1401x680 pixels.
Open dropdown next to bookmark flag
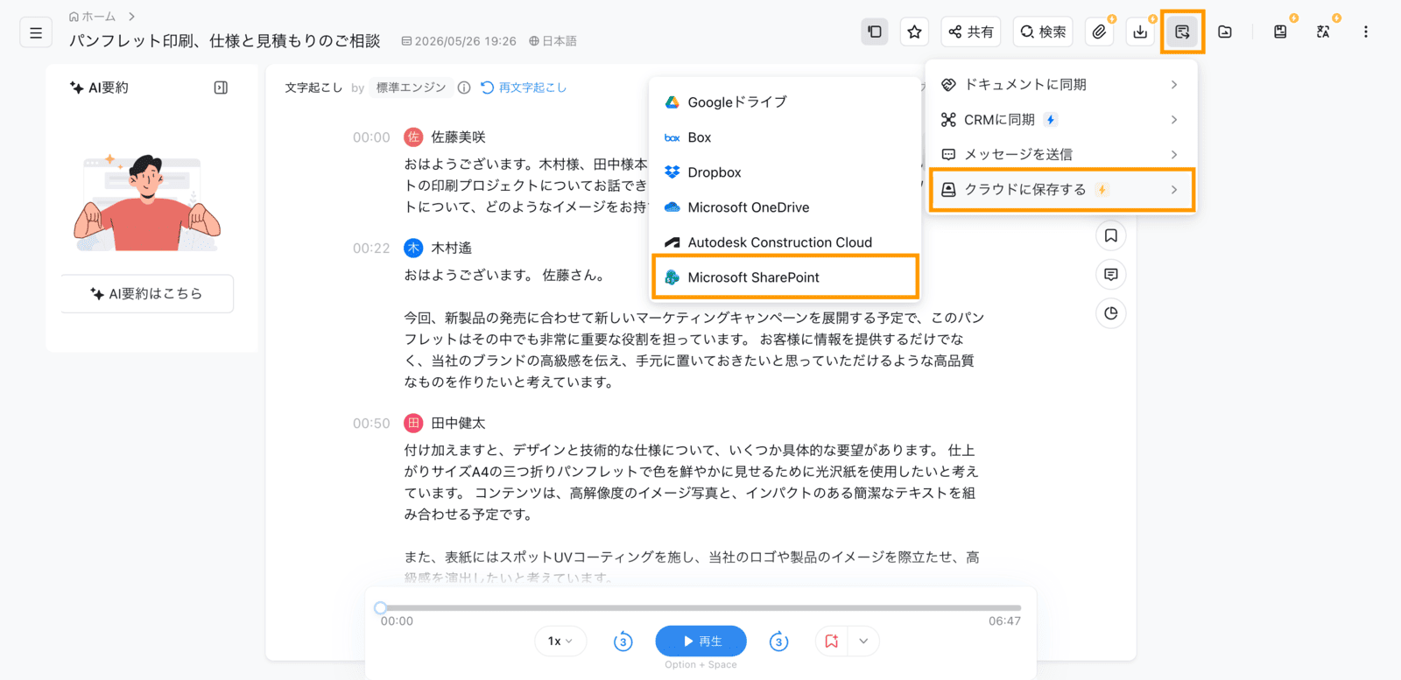click(x=863, y=641)
